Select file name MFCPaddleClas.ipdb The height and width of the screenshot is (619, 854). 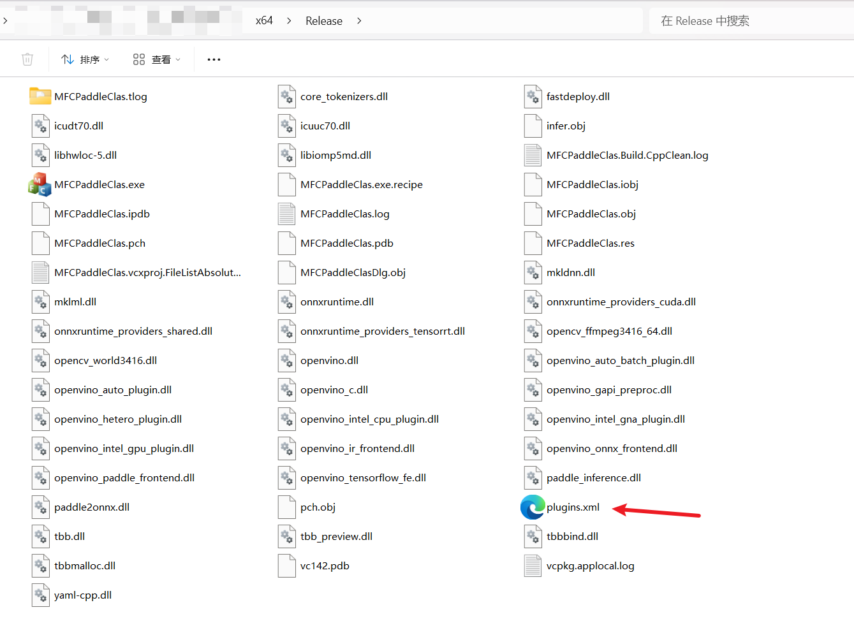(102, 214)
